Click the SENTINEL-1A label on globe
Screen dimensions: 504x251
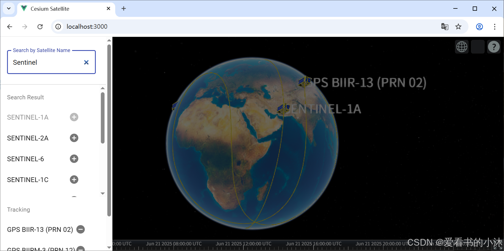click(x=324, y=109)
